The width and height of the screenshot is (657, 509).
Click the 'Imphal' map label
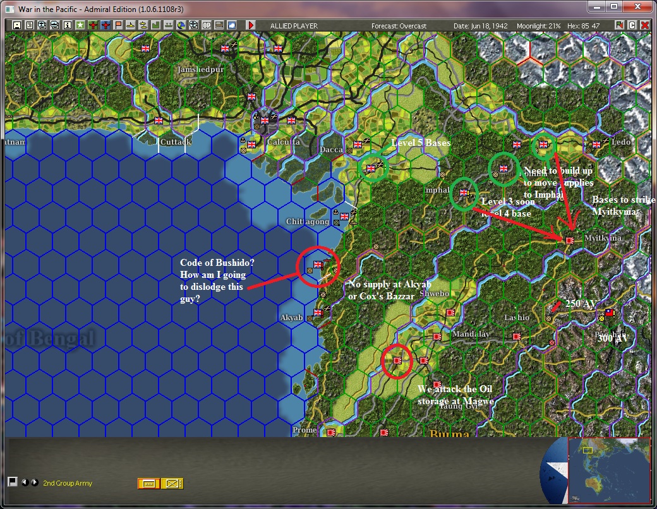(437, 190)
